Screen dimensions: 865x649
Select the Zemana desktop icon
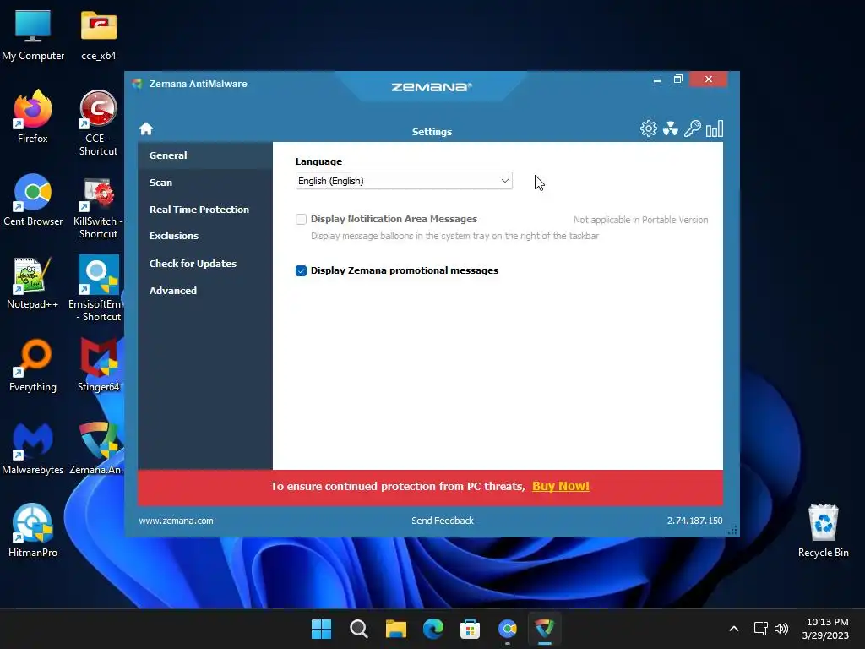pos(97,448)
